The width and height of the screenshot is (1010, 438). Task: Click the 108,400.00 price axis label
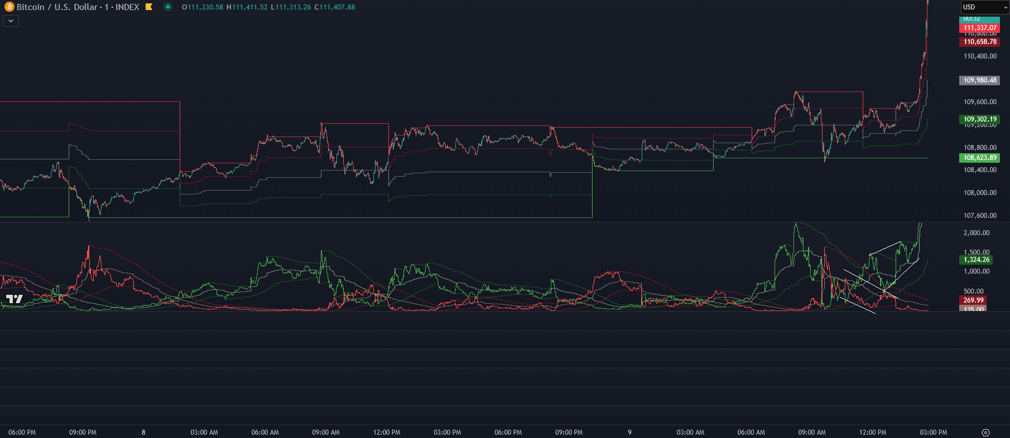pyautogui.click(x=980, y=170)
